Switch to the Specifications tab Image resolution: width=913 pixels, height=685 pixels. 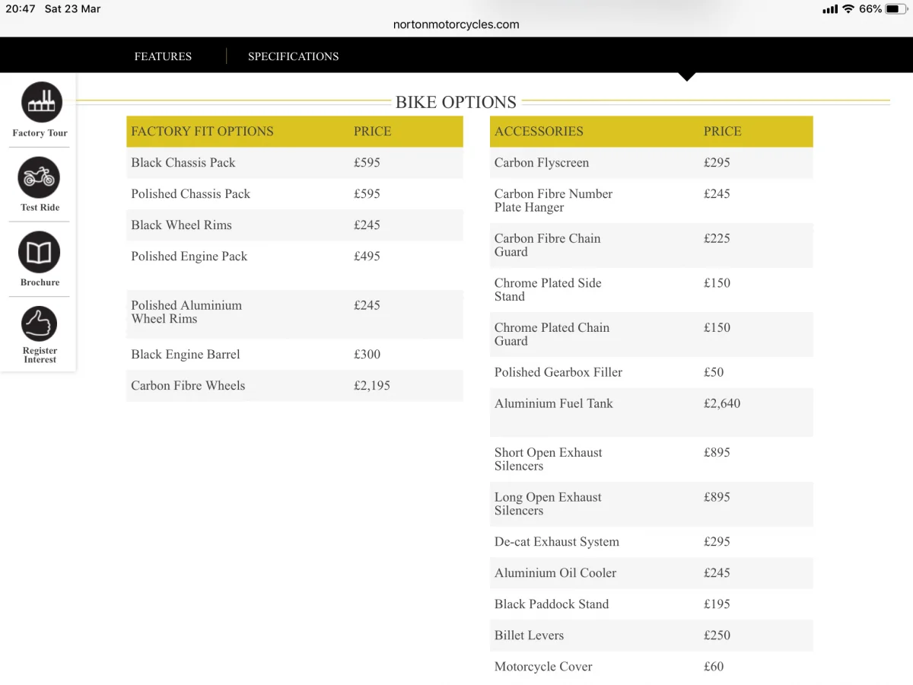[x=293, y=56]
